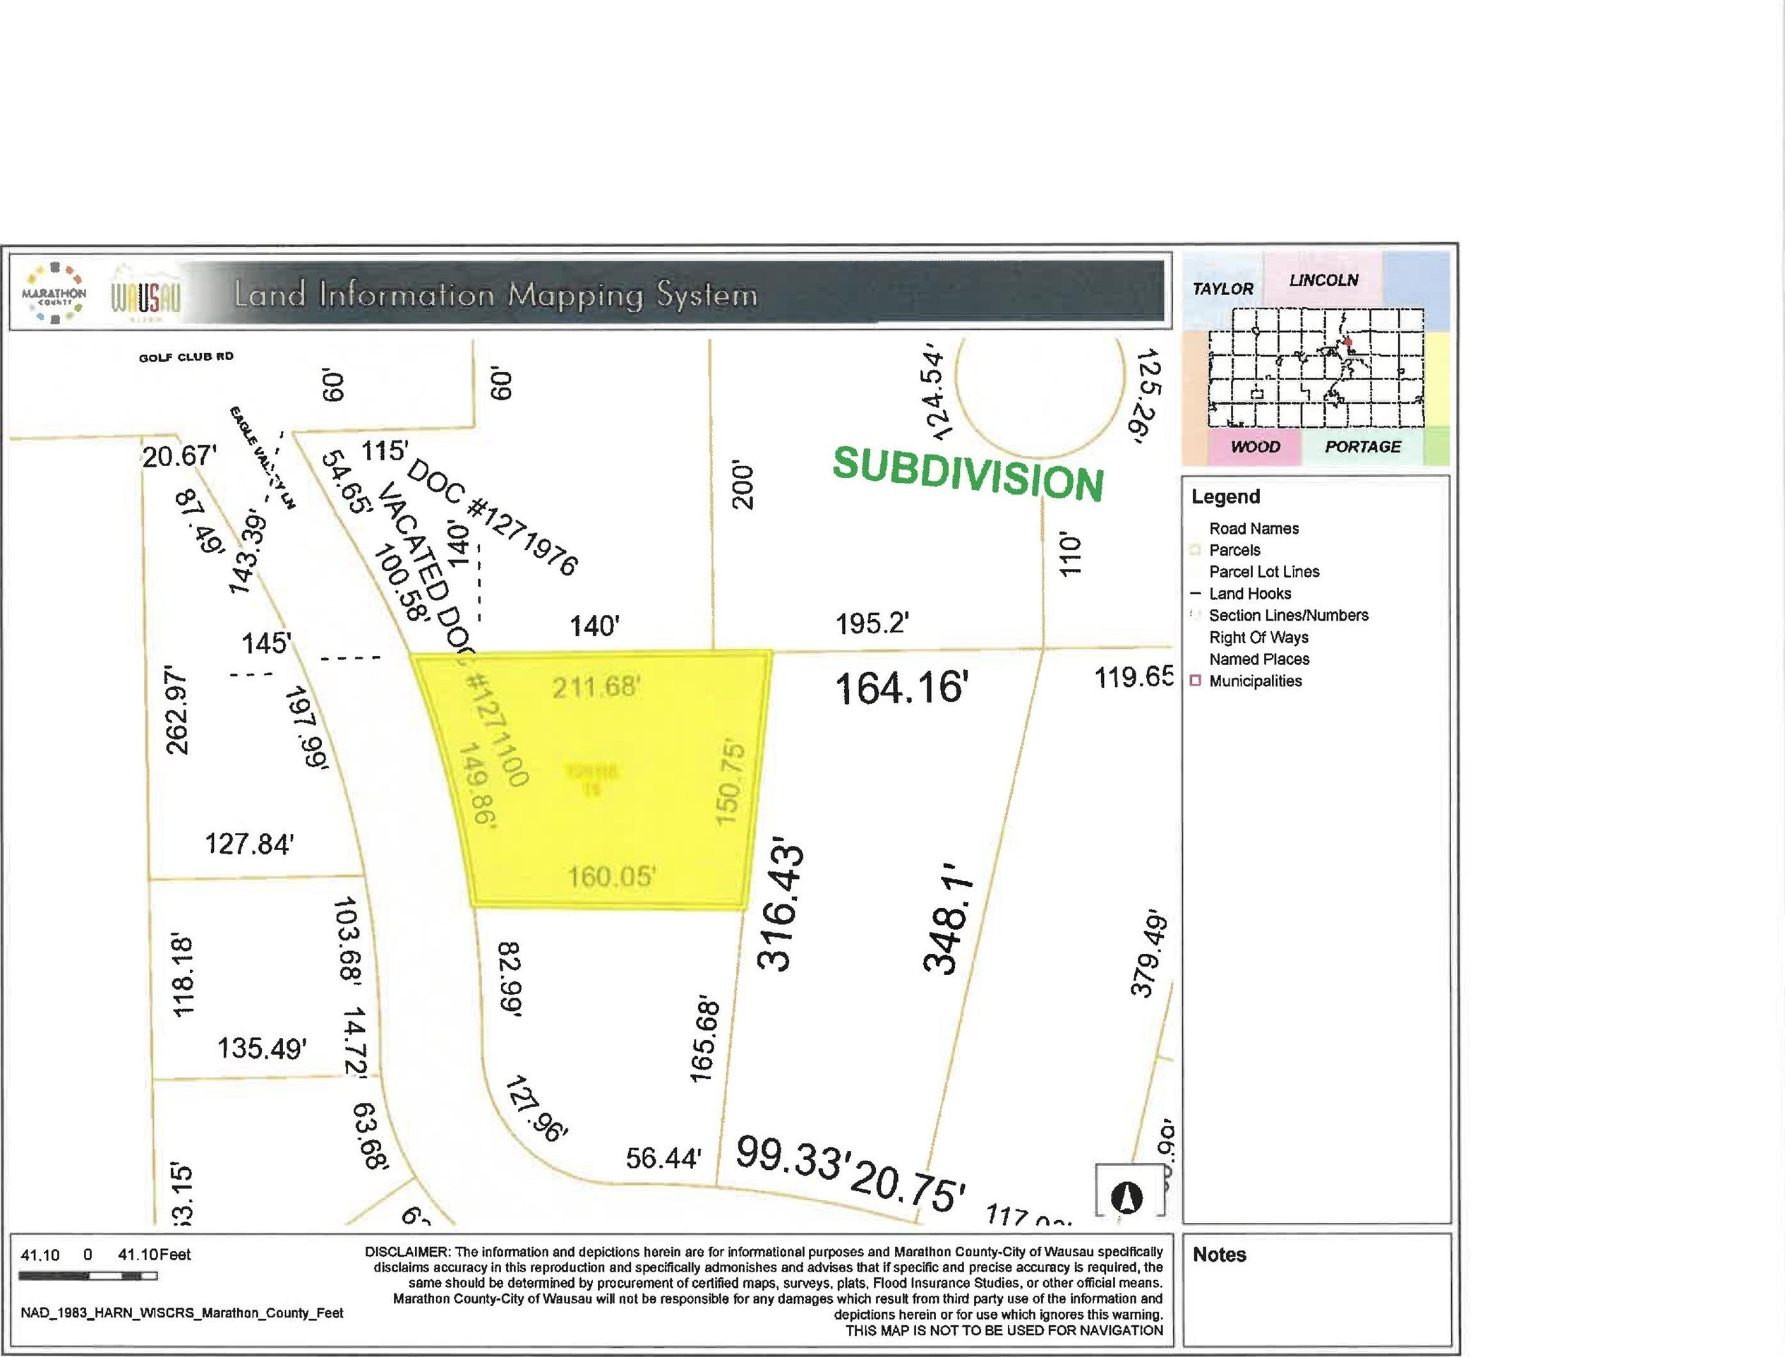Select Parcel Lot Lines legend entry
The width and height of the screenshot is (1785, 1357).
[1264, 572]
